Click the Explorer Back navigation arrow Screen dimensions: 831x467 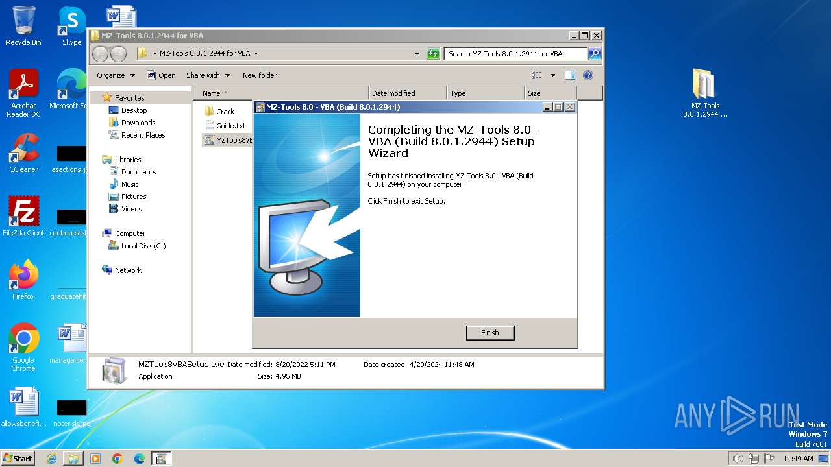(x=101, y=54)
